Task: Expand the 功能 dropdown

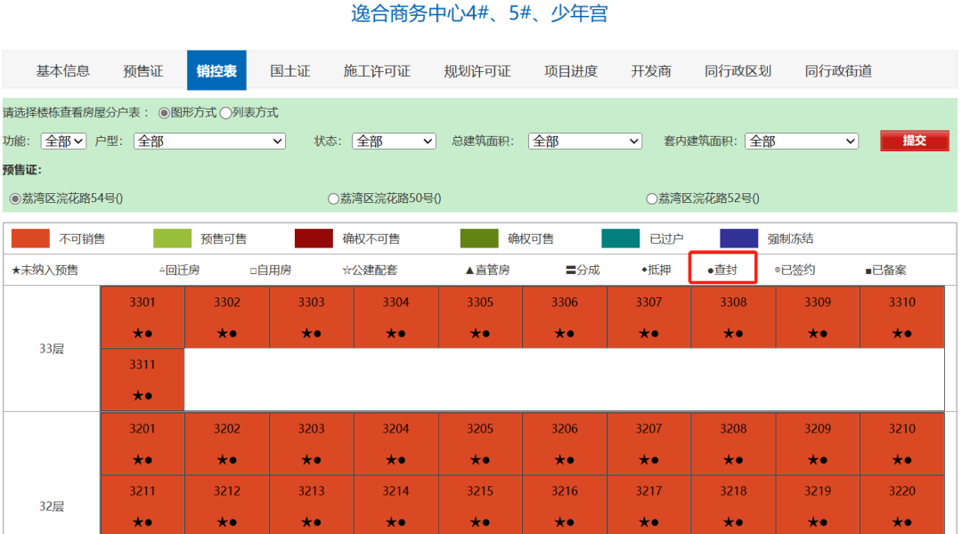Action: (64, 142)
